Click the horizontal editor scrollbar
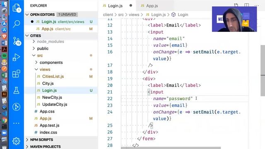 point(171,148)
